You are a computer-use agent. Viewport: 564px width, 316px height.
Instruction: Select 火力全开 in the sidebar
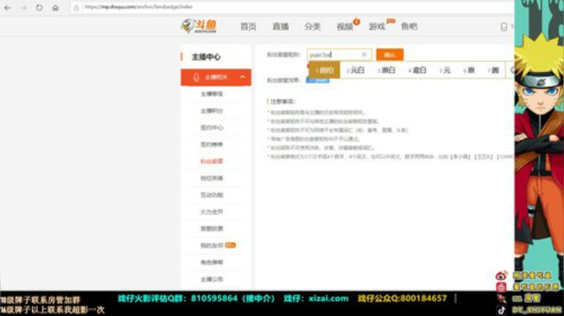coord(211,212)
